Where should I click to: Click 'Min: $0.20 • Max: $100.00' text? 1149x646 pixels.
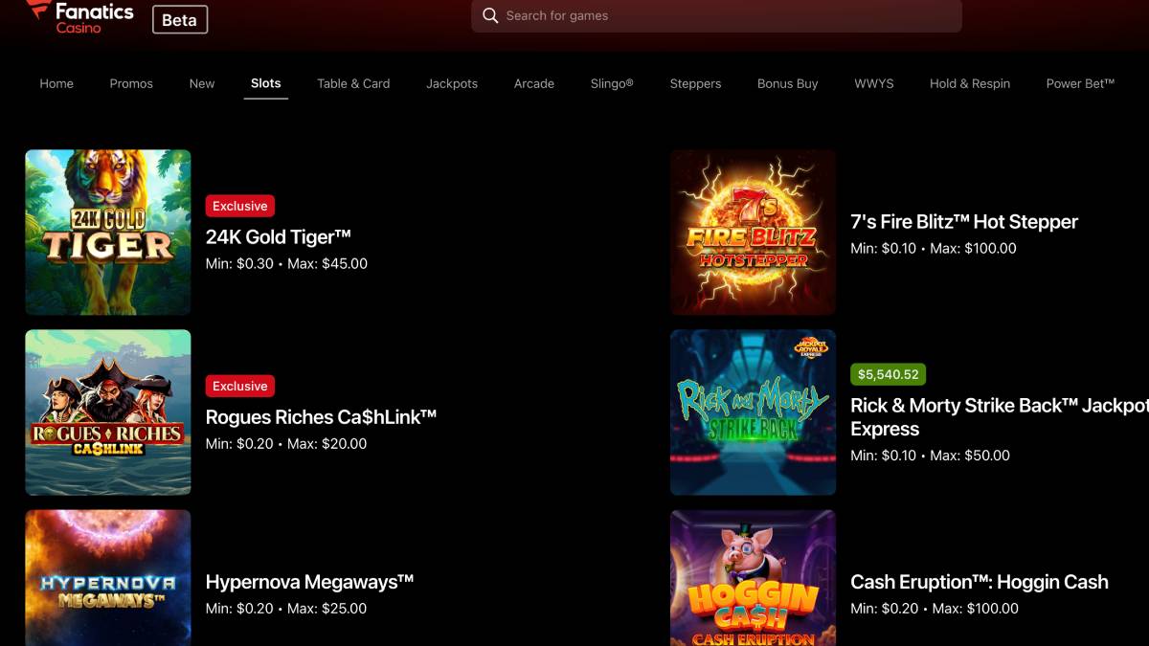935,609
